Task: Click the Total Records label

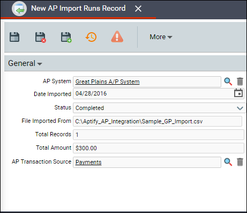Action: point(53,134)
